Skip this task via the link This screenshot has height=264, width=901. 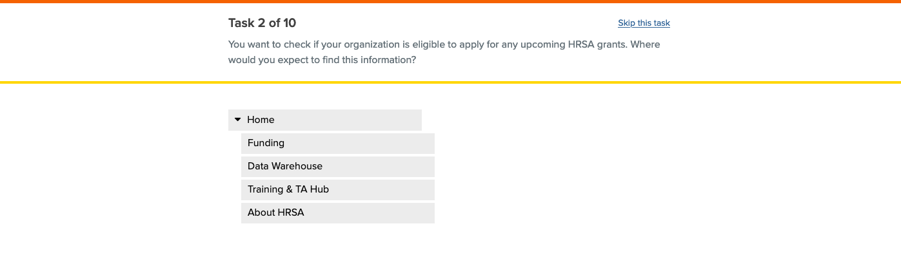(644, 23)
